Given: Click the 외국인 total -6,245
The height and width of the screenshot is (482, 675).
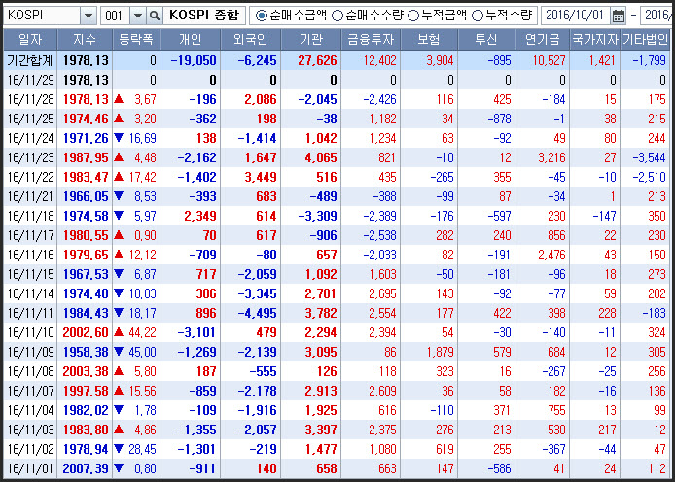Looking at the screenshot, I should tap(257, 60).
